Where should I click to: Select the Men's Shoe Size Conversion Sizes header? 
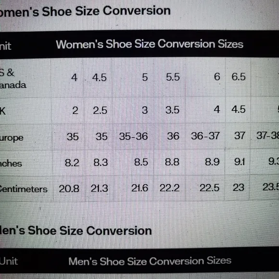(150, 261)
